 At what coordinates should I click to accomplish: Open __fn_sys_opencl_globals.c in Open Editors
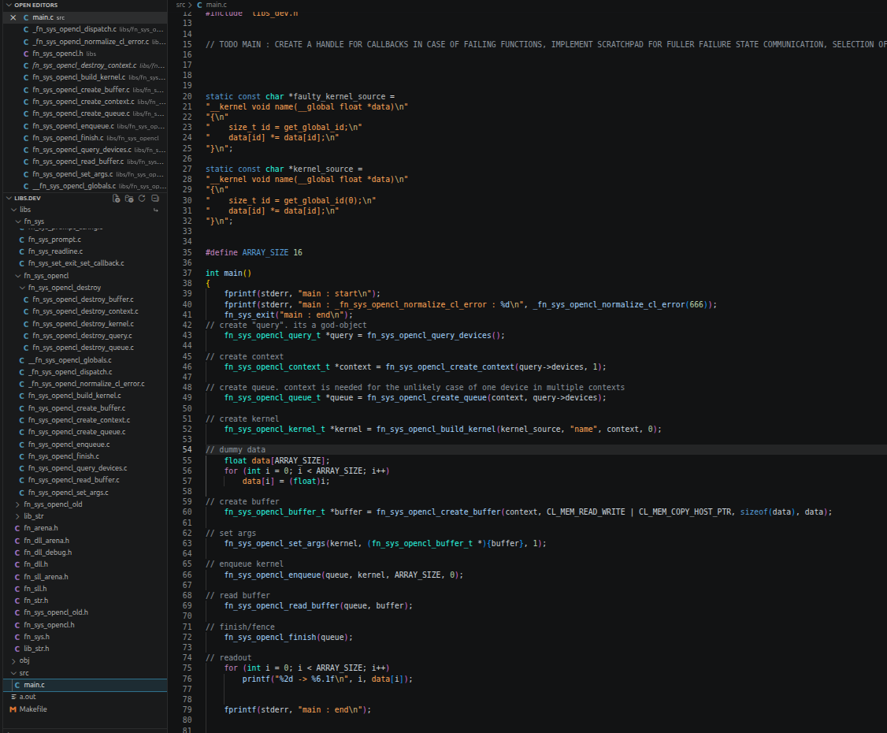pyautogui.click(x=85, y=186)
